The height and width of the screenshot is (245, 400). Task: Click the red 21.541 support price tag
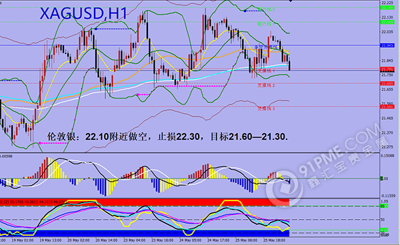pos(387,107)
